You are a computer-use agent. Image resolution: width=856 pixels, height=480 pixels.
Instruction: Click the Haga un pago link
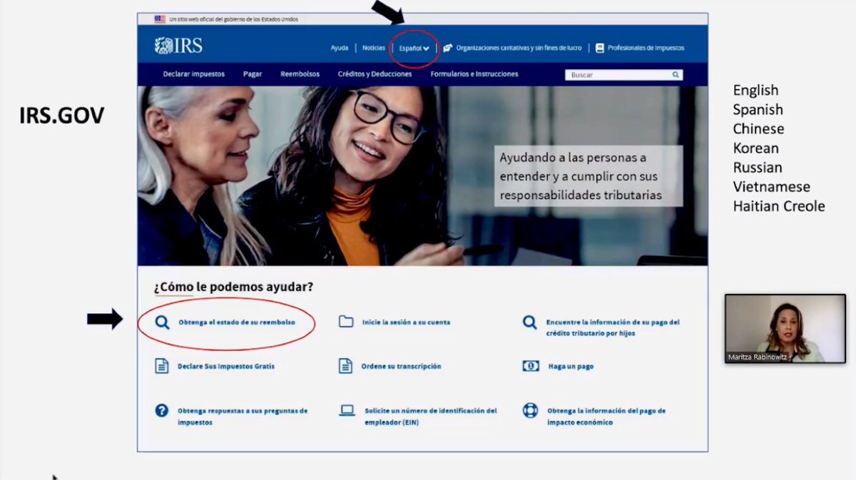tap(571, 367)
